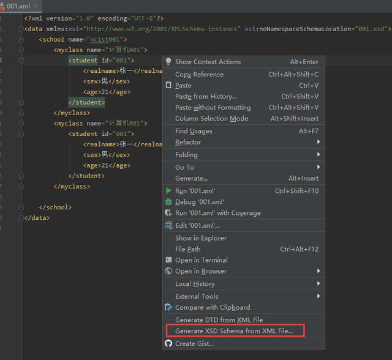Choose Compare with Clipboard
The height and width of the screenshot is (360, 392).
(x=244, y=307)
